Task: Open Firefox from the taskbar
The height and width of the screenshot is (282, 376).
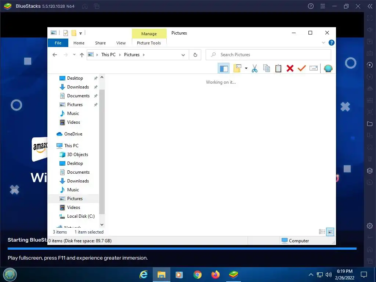Action: [x=215, y=274]
